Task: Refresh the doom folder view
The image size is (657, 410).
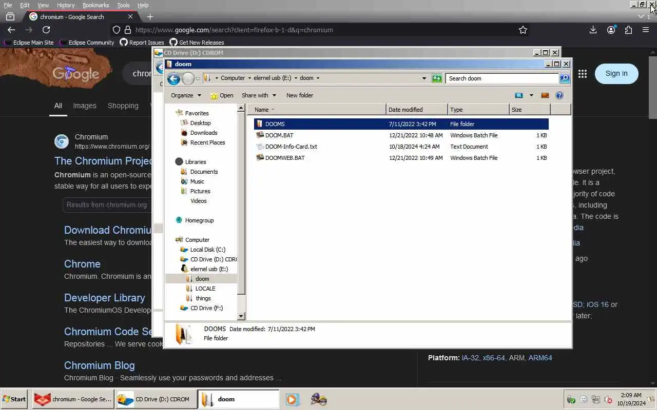Action: coord(437,78)
